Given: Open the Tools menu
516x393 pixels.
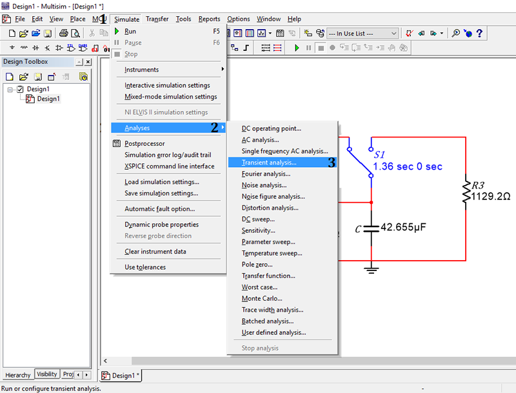Looking at the screenshot, I should pyautogui.click(x=183, y=19).
